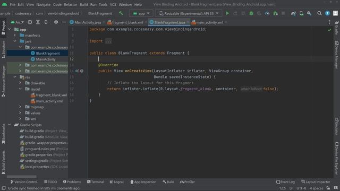This screenshot has height=191, width=340.
Task: Open App Inspection tool window
Action: (143, 182)
